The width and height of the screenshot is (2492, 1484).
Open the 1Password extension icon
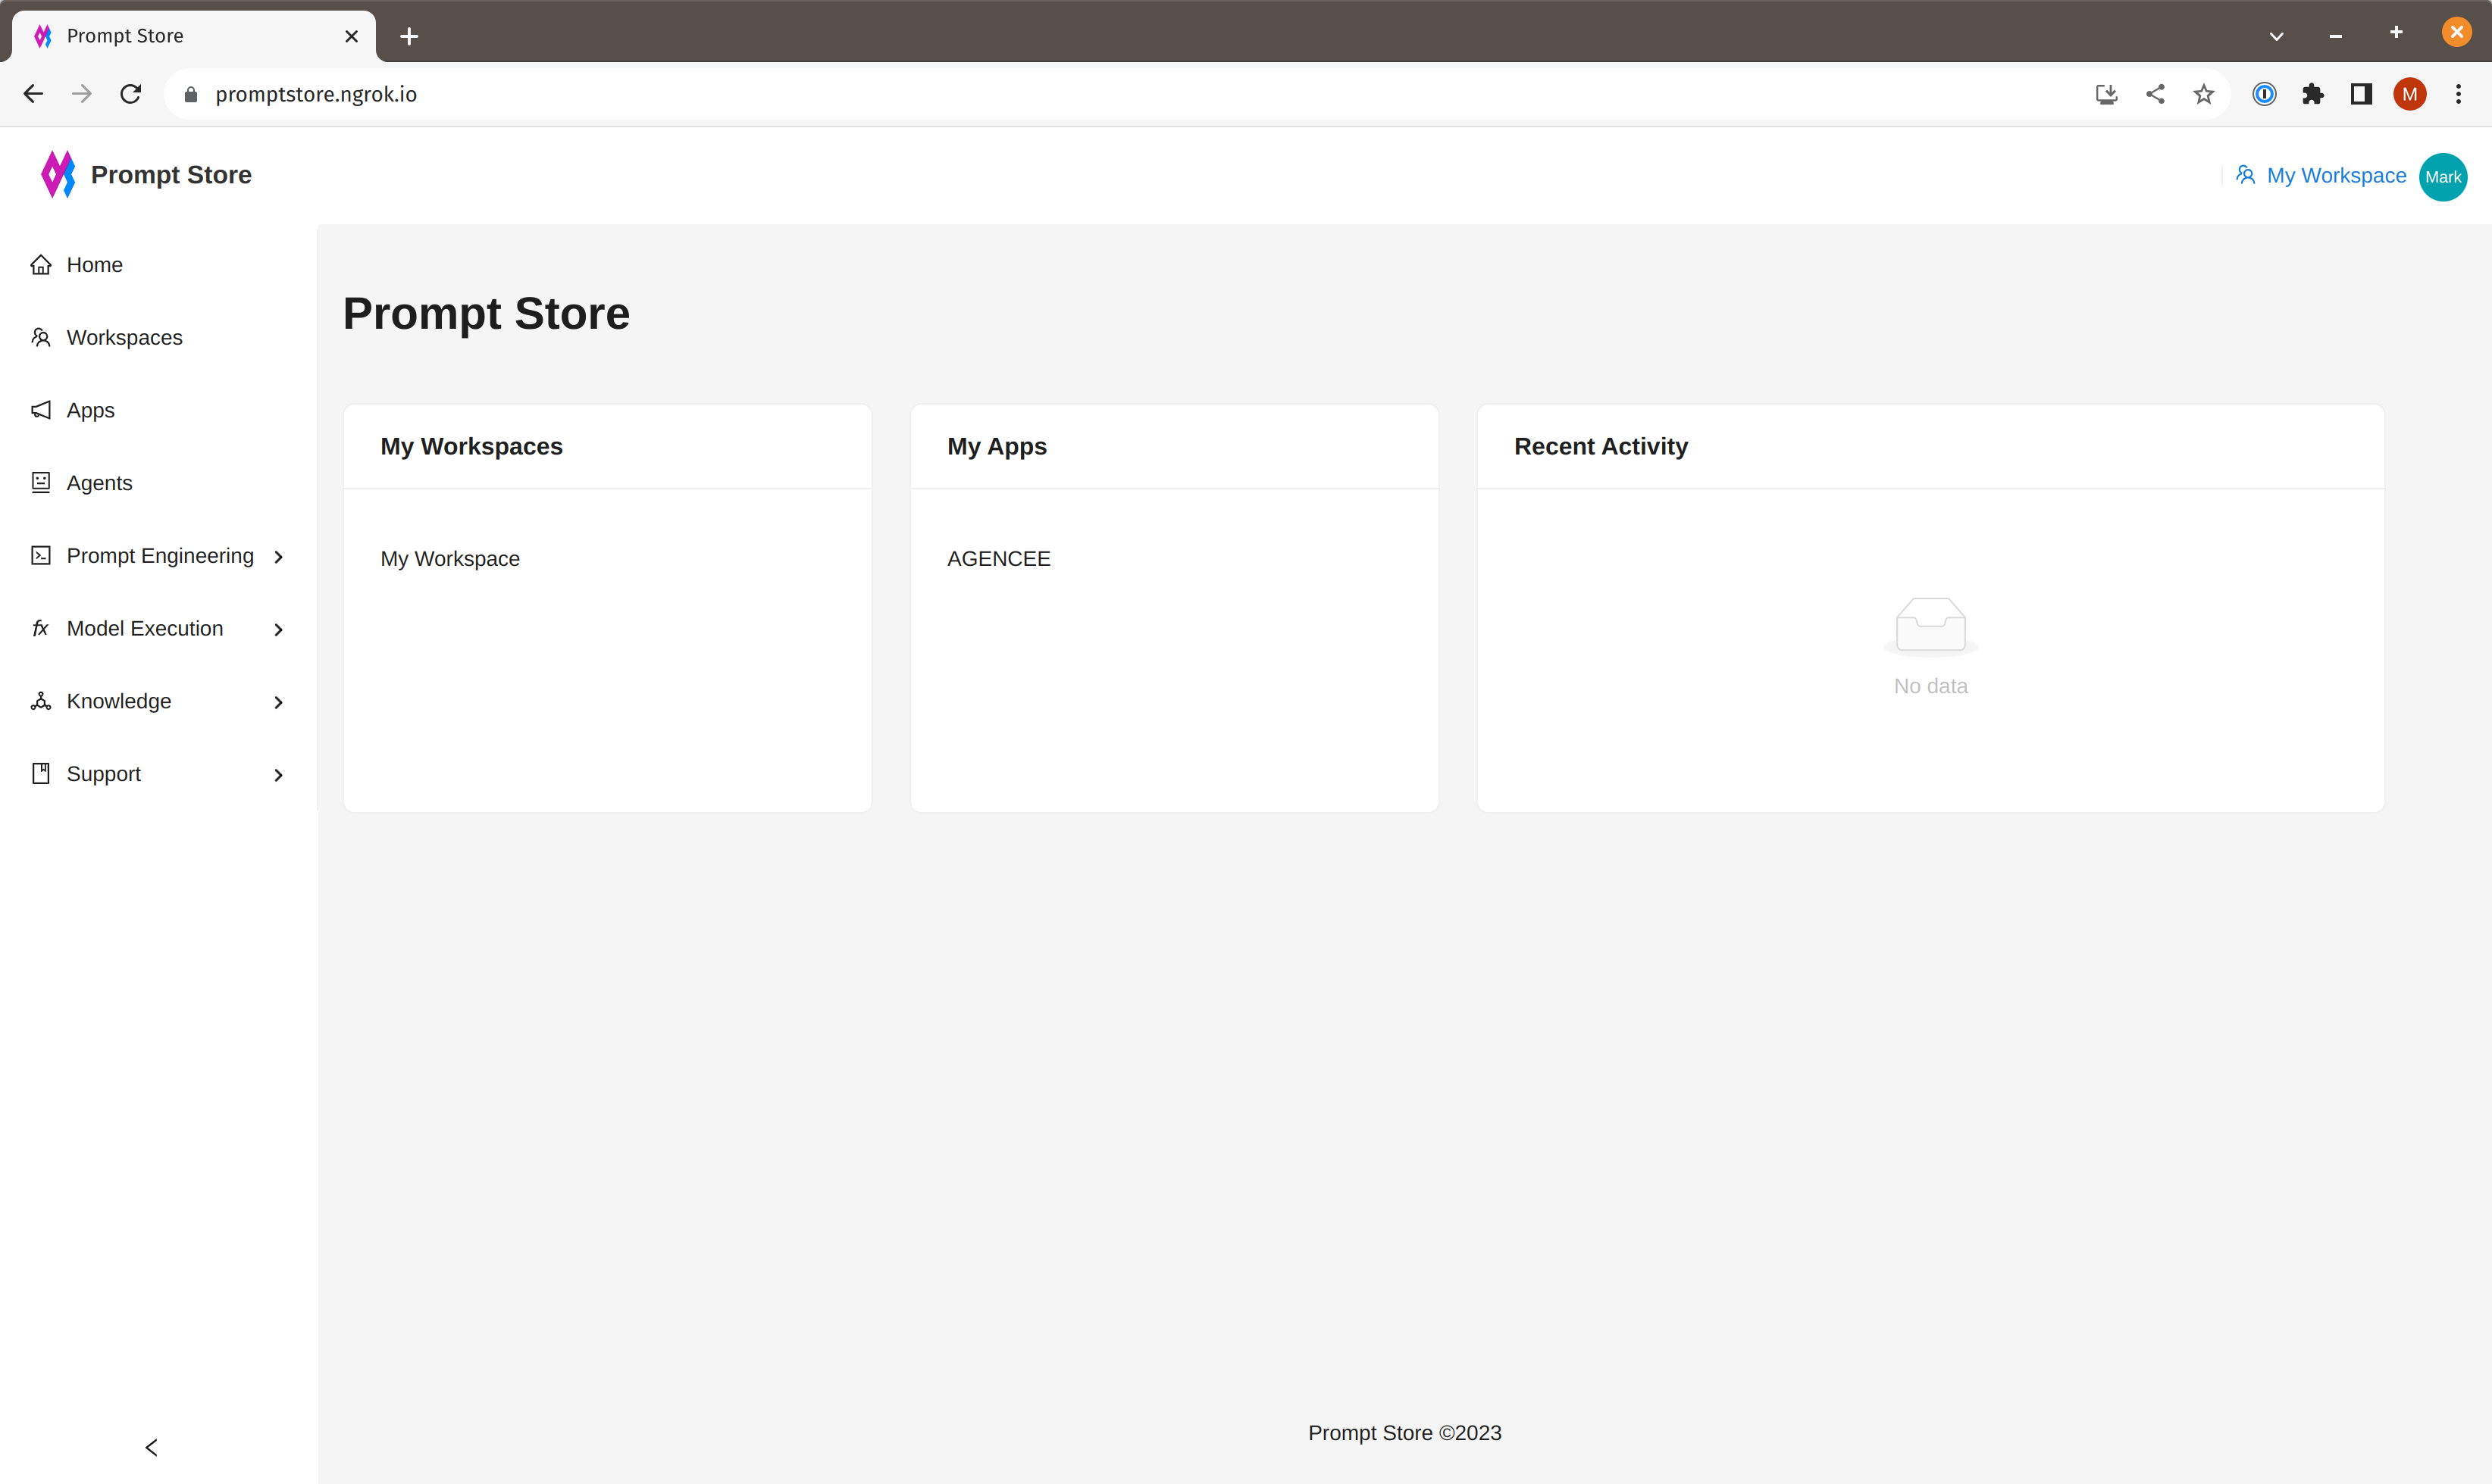point(2265,94)
